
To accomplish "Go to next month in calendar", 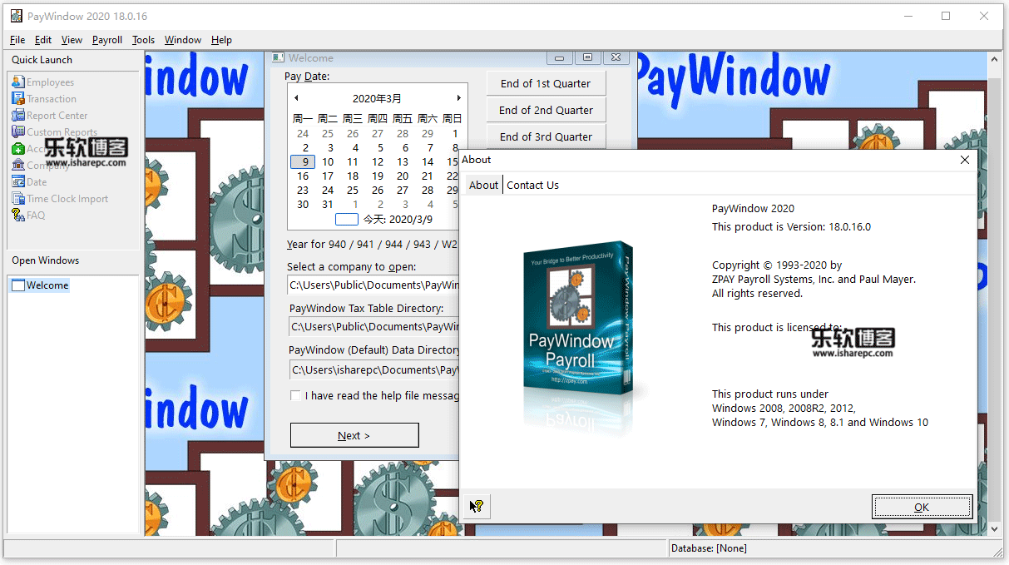I will coord(458,98).
